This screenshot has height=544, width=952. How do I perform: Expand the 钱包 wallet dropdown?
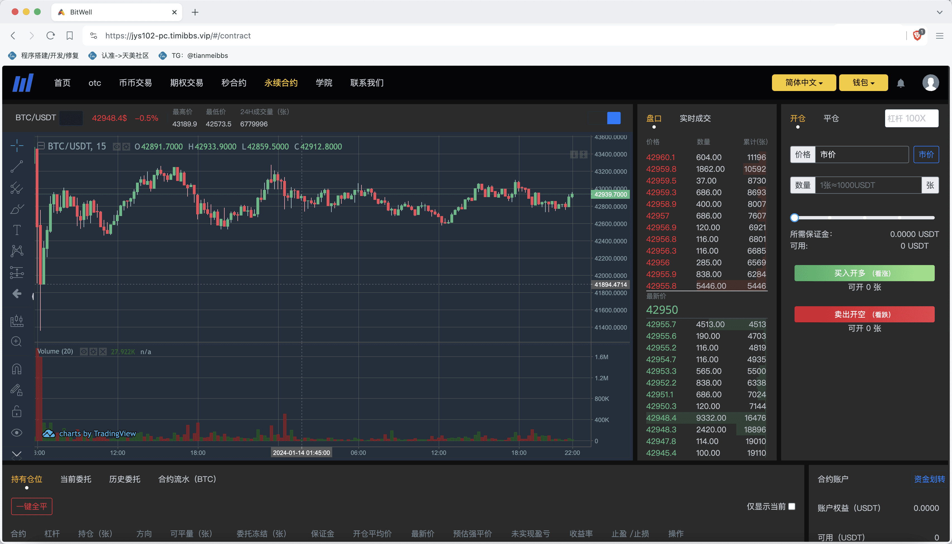coord(863,83)
